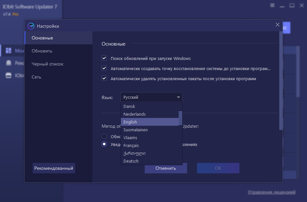Screen dimensions: 307x202
Task: Select English in the language list
Action: [x=150, y=122]
